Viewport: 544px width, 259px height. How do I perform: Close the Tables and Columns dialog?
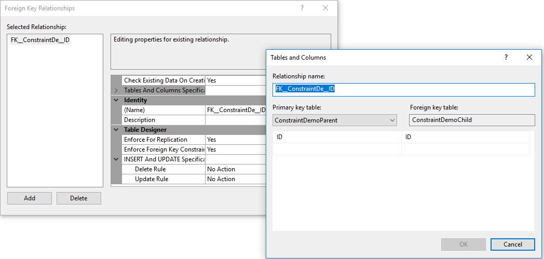[529, 58]
